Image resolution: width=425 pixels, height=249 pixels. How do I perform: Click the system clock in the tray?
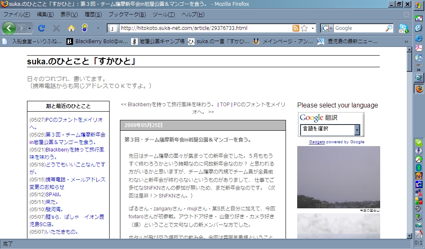coord(419,242)
